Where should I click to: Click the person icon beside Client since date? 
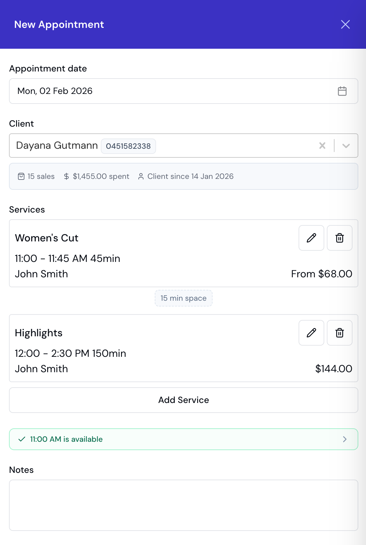point(141,176)
